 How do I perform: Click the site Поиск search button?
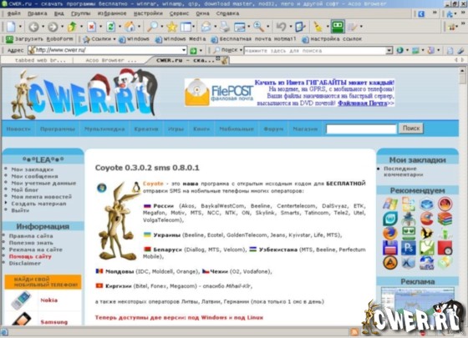pyautogui.click(x=411, y=129)
